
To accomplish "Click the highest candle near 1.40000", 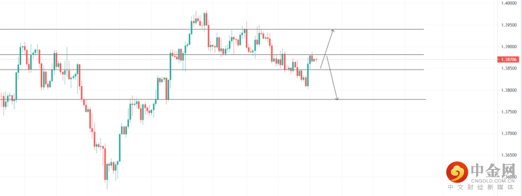I will [x=206, y=19].
